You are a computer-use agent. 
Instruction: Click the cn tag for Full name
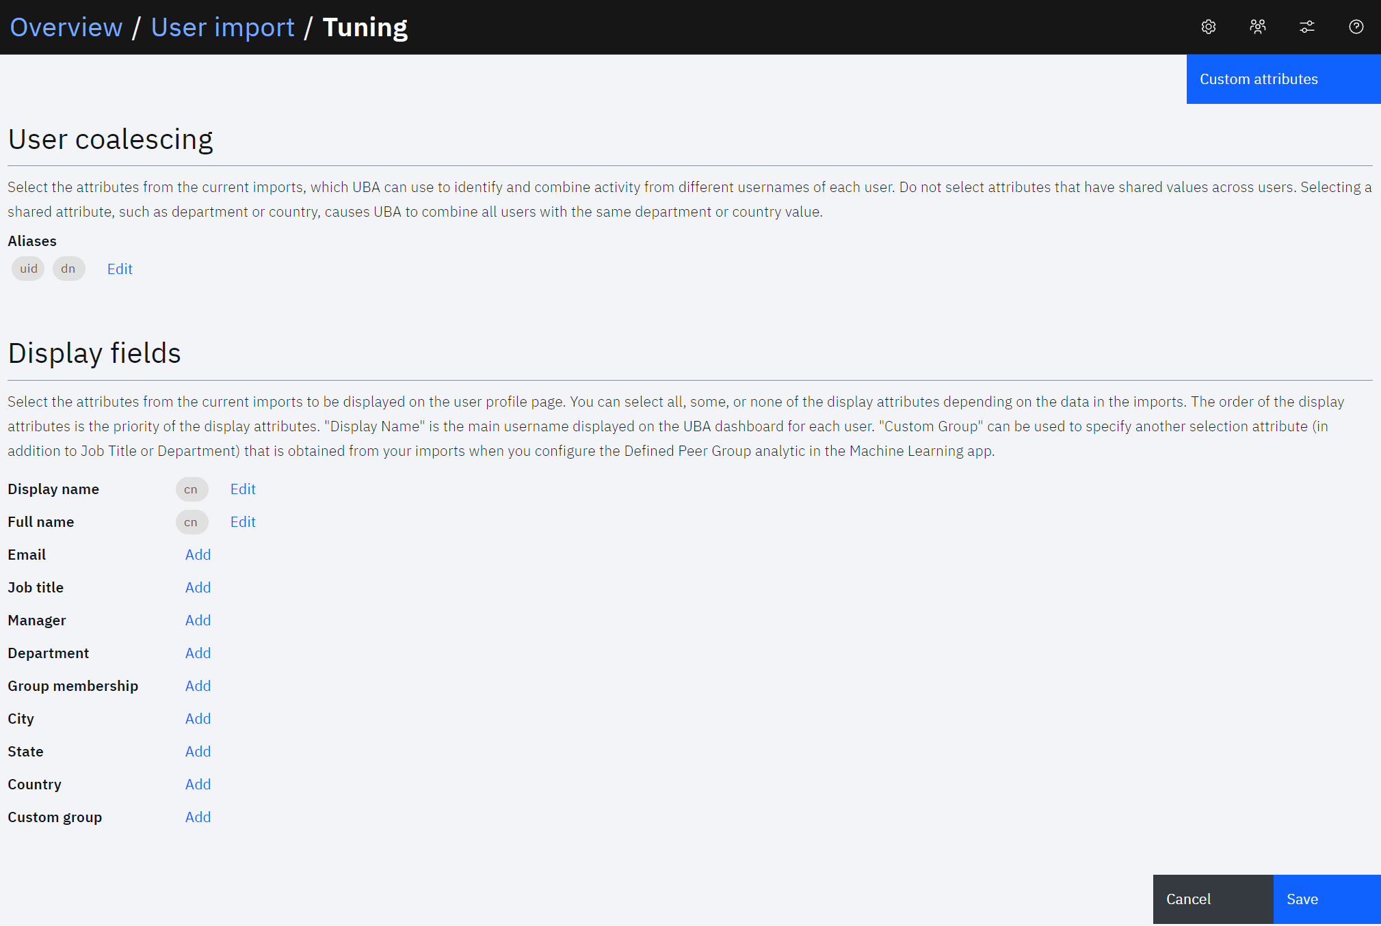192,522
